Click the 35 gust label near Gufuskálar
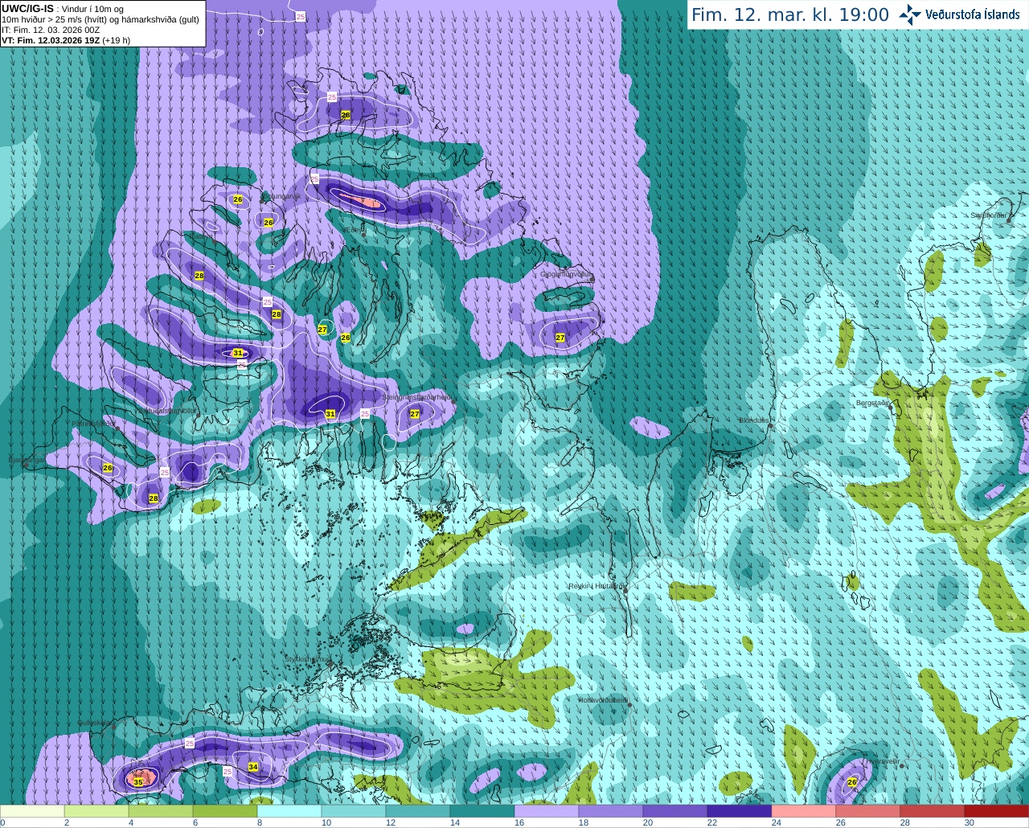Image resolution: width=1029 pixels, height=828 pixels. coord(138,781)
